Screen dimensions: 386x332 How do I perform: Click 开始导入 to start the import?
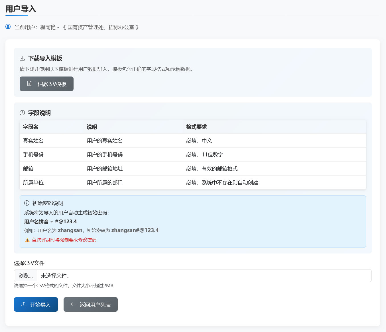click(36, 304)
